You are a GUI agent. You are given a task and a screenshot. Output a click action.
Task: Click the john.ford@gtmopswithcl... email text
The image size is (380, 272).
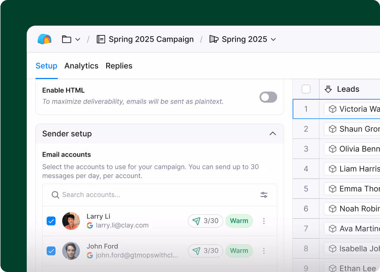click(137, 255)
